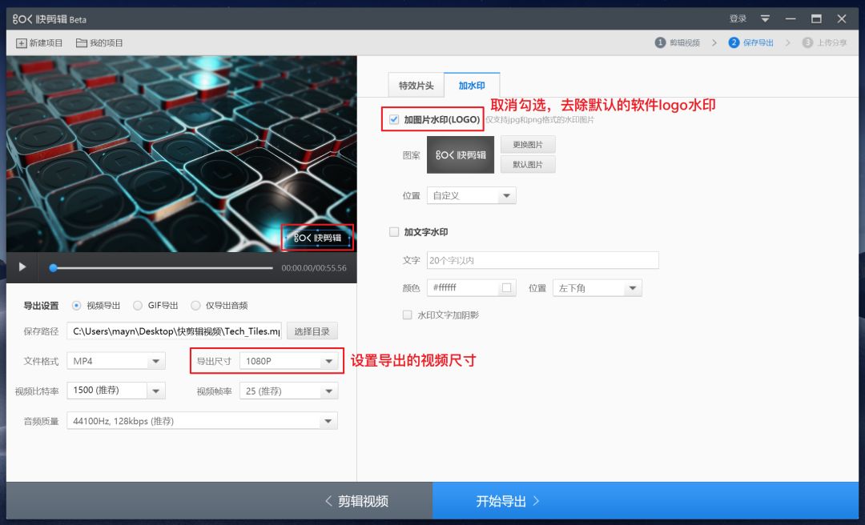Uncheck 加图片水印(LOGO) to remove logo watermark
The height and width of the screenshot is (525, 865).
pos(393,119)
